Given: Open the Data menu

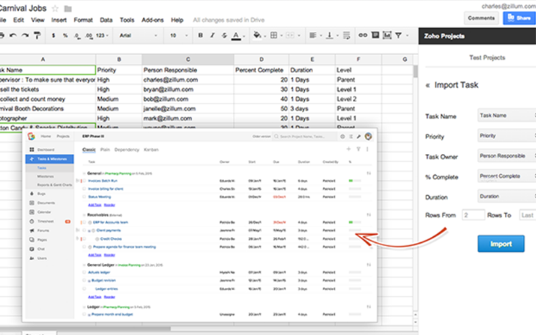Looking at the screenshot, I should (x=106, y=20).
